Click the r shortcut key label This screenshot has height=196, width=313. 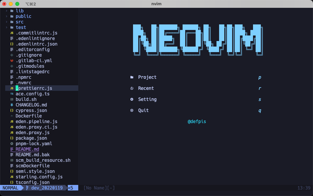pos(260,88)
